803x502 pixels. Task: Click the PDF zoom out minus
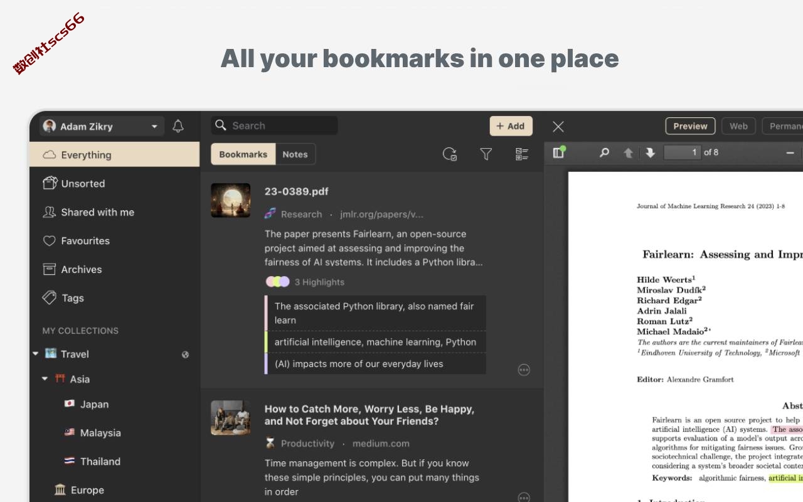[x=790, y=152]
